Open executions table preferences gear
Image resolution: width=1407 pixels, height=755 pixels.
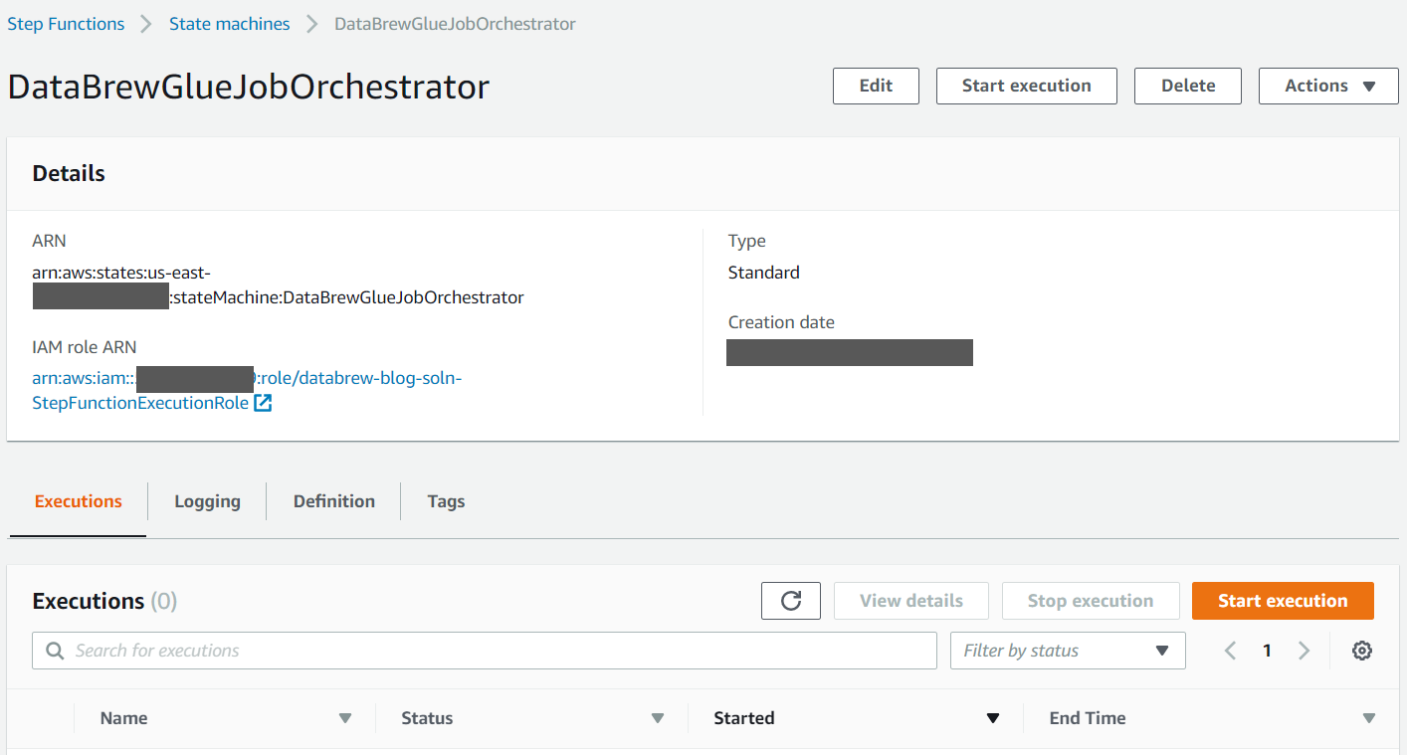pyautogui.click(x=1362, y=651)
